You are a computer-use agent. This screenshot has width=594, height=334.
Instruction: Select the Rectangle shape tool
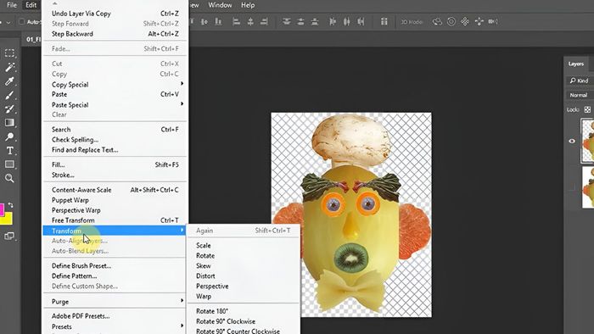coord(9,164)
